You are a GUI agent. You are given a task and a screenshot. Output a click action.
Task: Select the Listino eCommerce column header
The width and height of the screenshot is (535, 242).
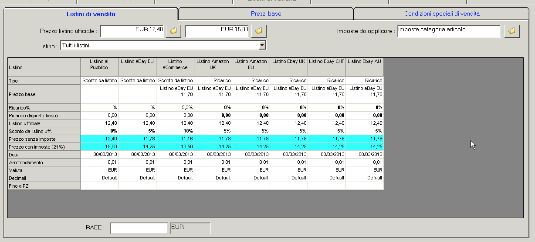click(175, 65)
